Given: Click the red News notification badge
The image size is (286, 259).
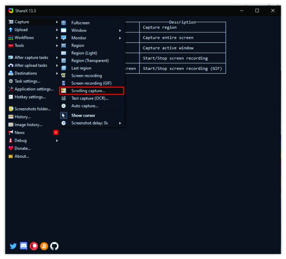Looking at the screenshot, I should pos(56,132).
